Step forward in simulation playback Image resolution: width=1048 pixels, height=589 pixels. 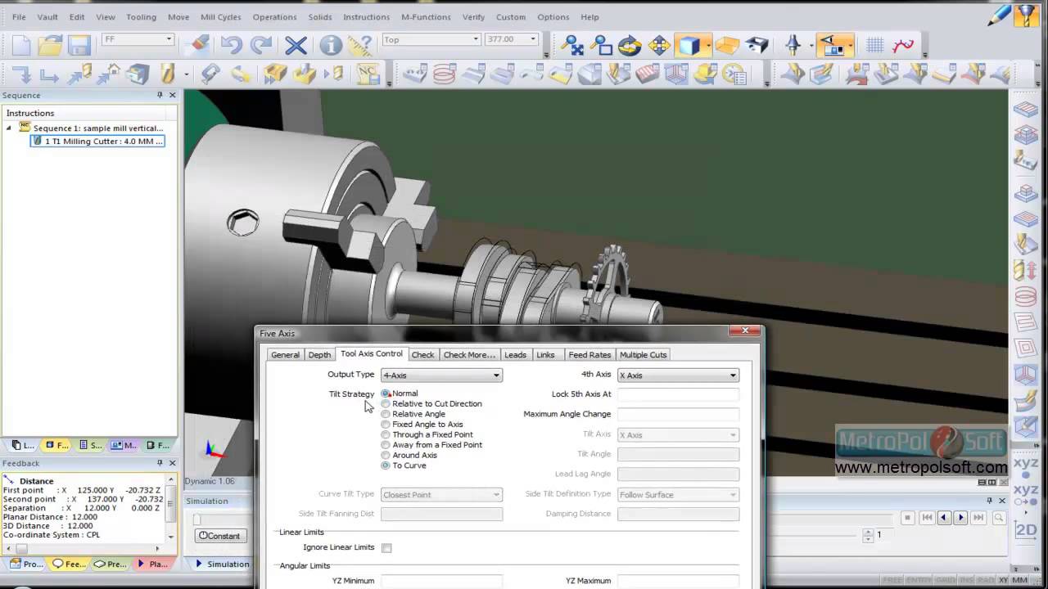click(961, 518)
